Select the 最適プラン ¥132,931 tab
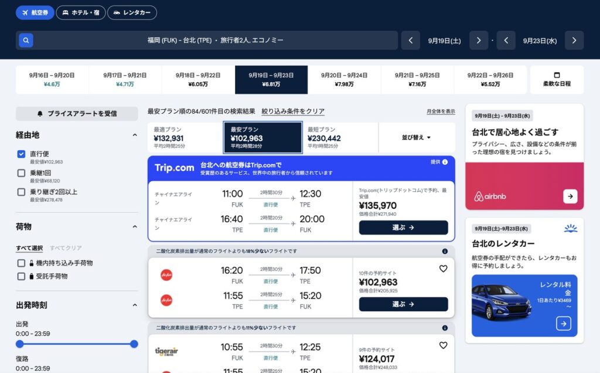 [185, 137]
